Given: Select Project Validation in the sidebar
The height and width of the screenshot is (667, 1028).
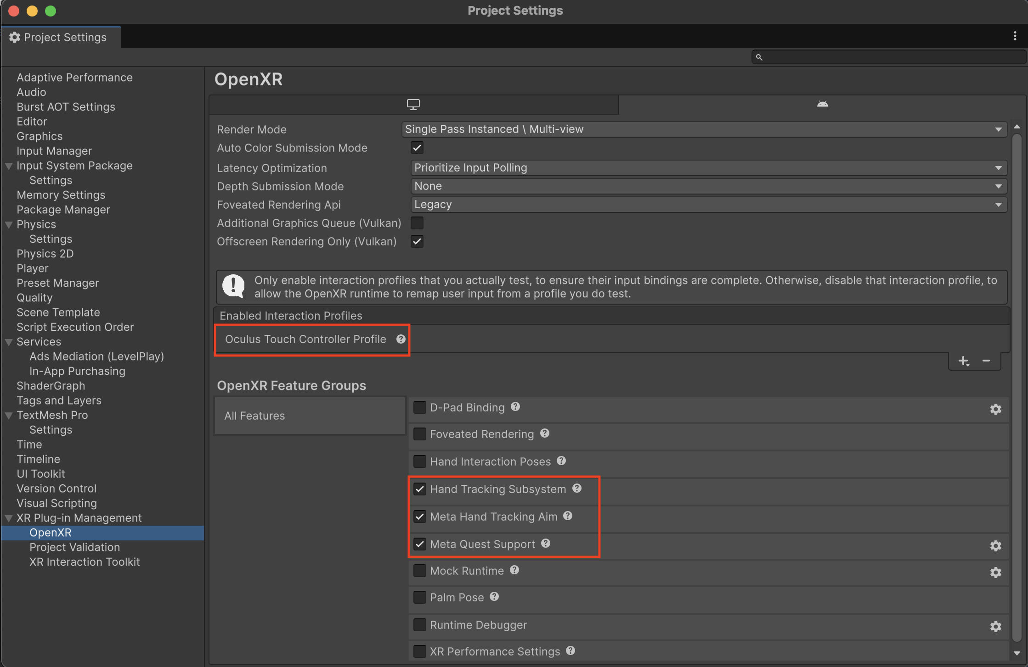Looking at the screenshot, I should (x=74, y=547).
